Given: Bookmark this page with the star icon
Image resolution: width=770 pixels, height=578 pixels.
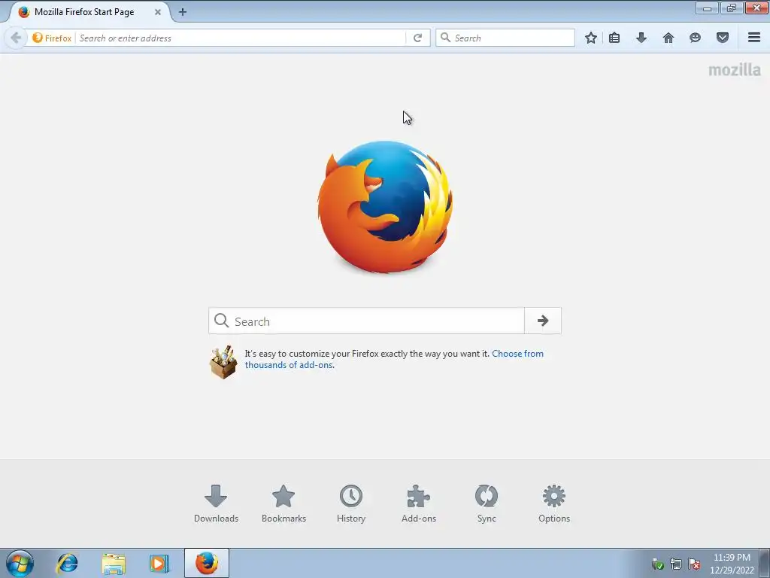Looking at the screenshot, I should click(591, 38).
